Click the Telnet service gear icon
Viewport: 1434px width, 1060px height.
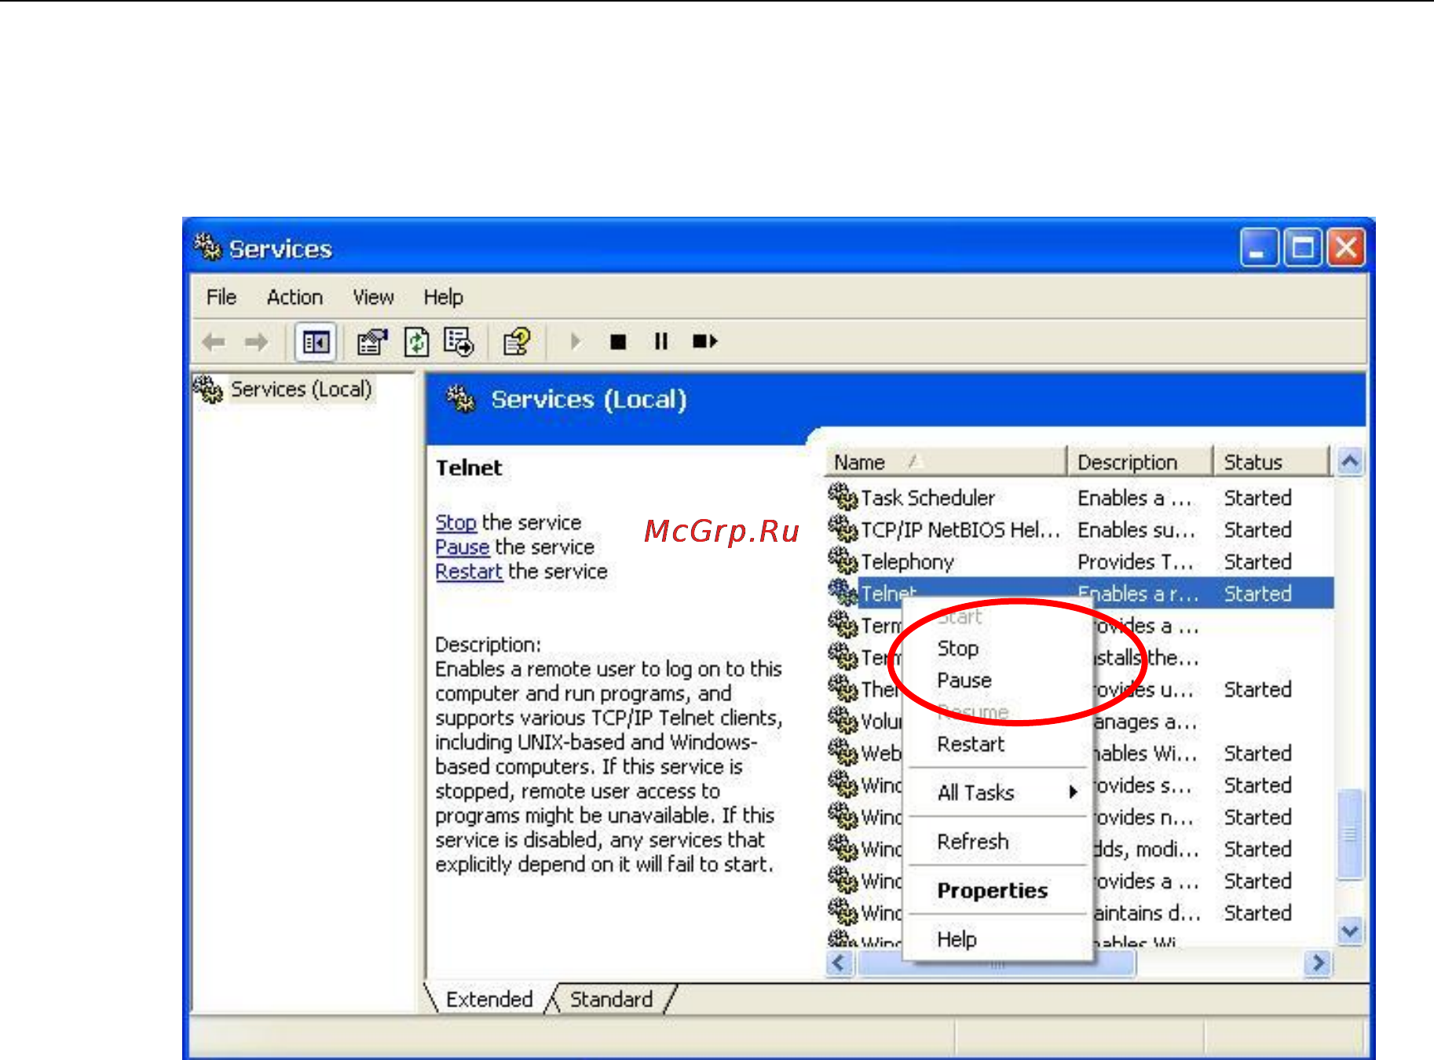(x=843, y=592)
